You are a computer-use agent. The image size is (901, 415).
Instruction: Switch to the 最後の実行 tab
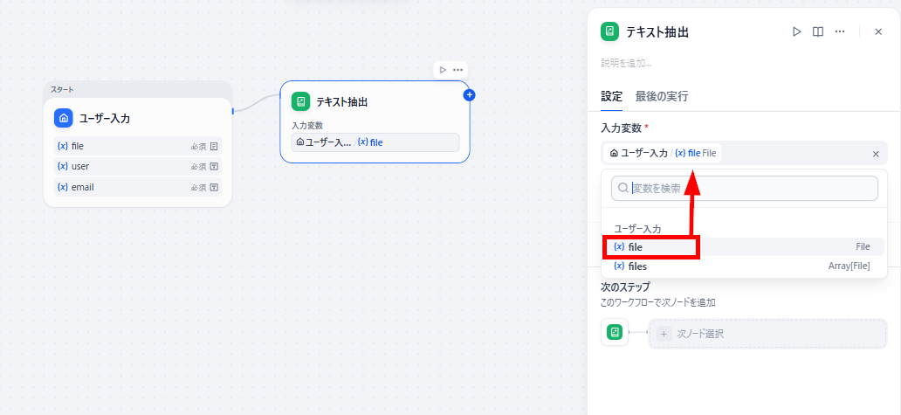(x=662, y=97)
